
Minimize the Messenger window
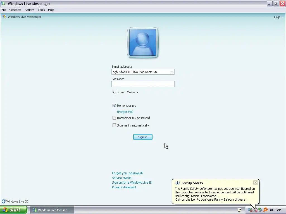pos(270,3)
